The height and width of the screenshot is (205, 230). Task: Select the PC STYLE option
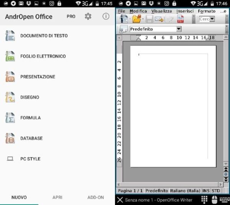[x=30, y=159]
